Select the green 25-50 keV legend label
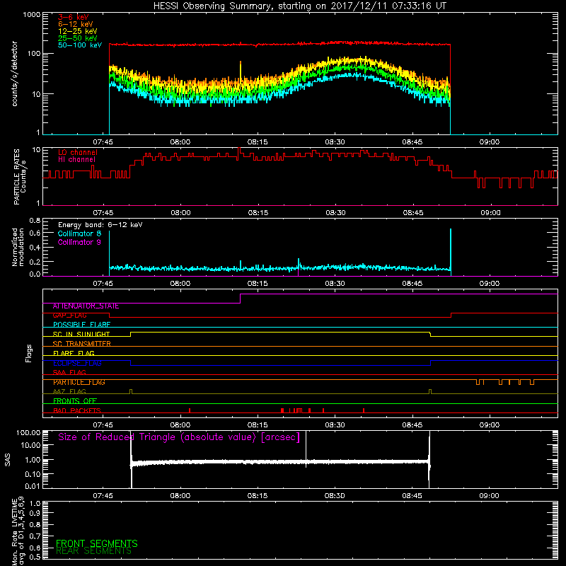The image size is (566, 566). point(78,38)
